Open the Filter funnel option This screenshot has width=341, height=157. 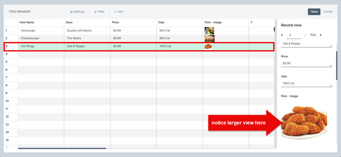(99, 12)
